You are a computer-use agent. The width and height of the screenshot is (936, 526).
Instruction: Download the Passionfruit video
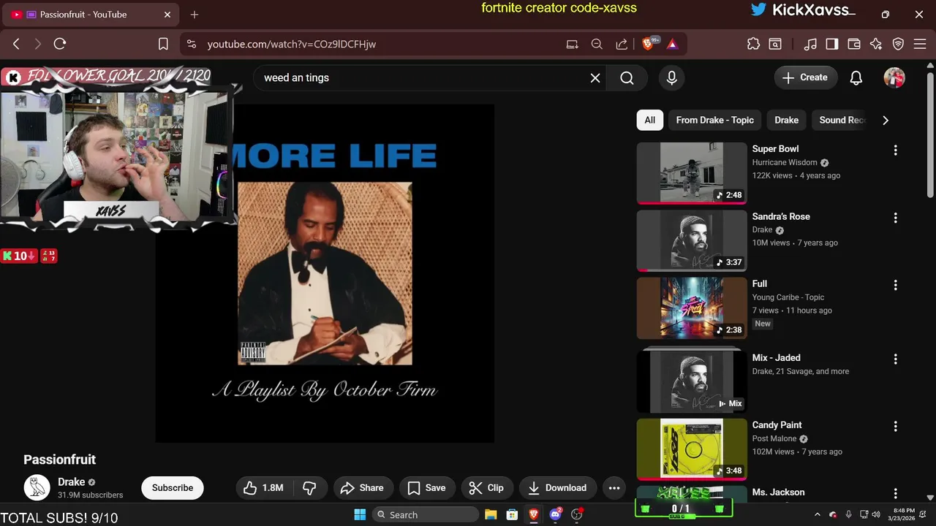(558, 488)
